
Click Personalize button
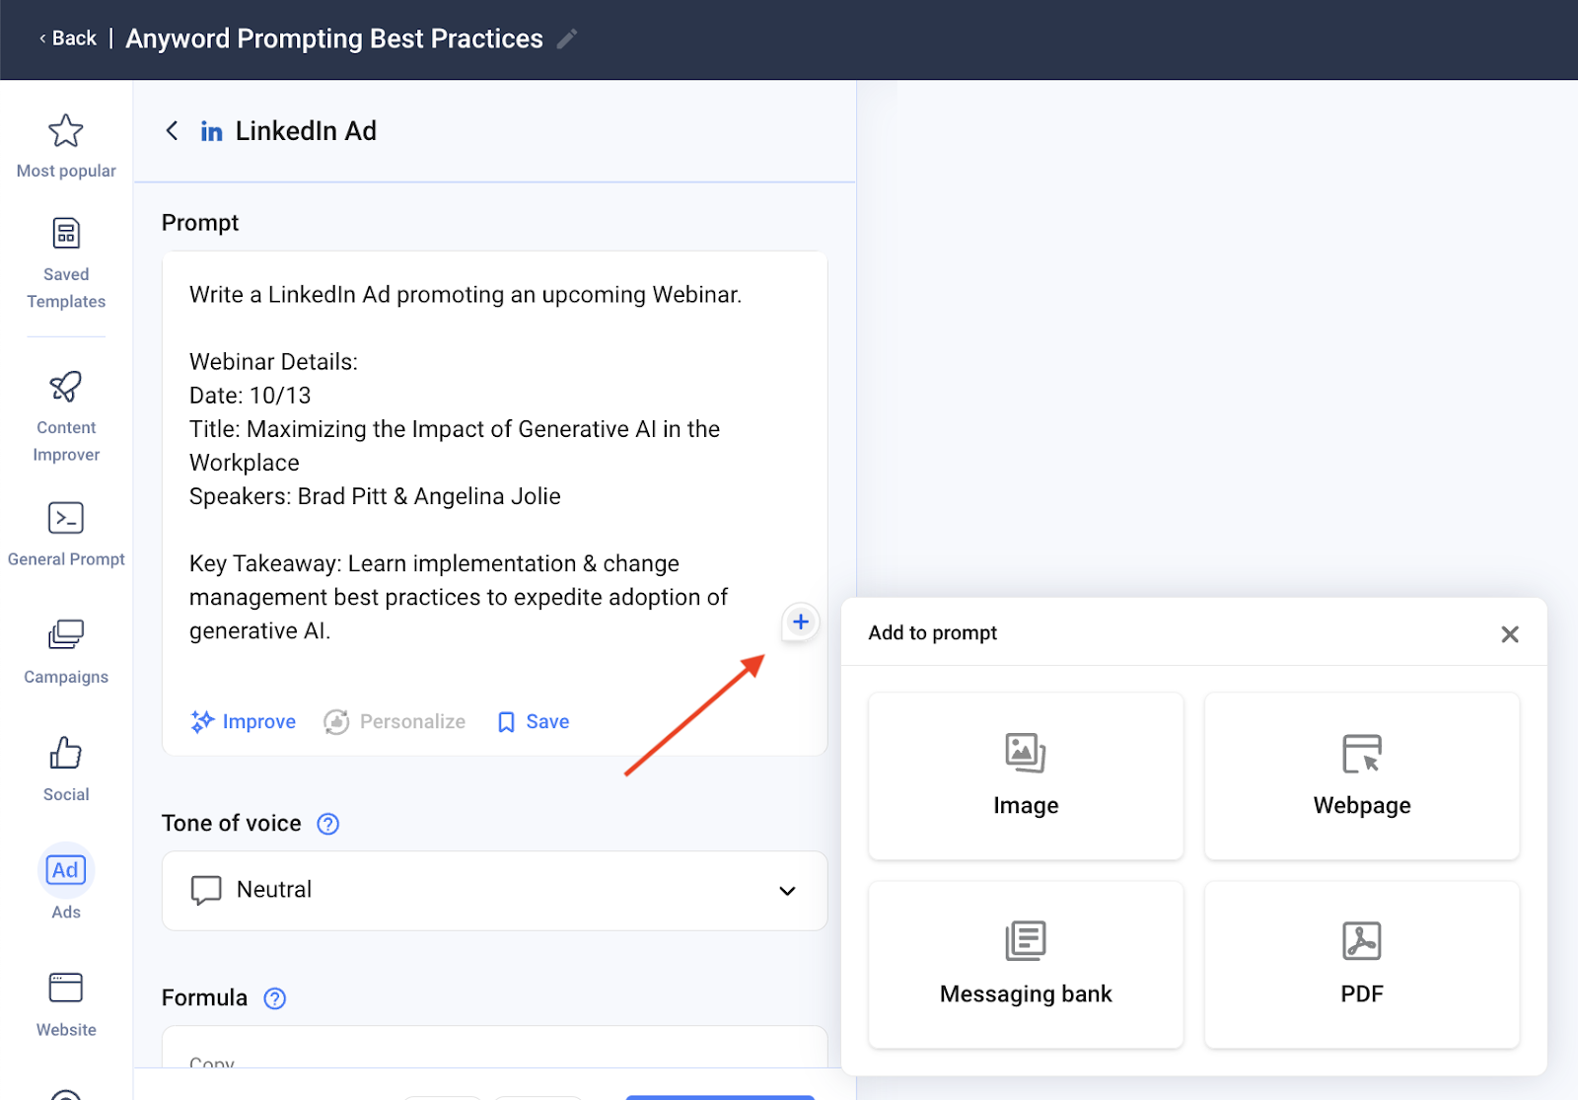tap(394, 721)
